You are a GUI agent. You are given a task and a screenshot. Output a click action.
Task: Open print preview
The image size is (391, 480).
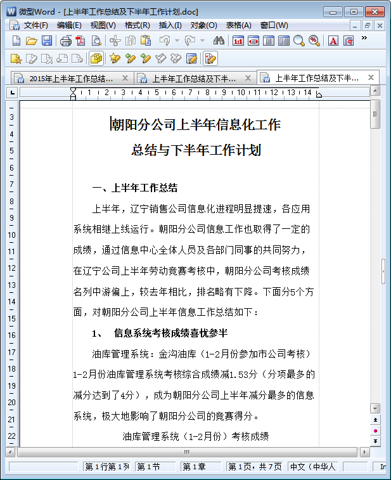(96, 41)
